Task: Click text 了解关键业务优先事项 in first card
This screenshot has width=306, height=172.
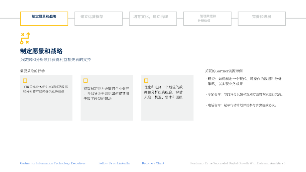Action: pos(45,89)
